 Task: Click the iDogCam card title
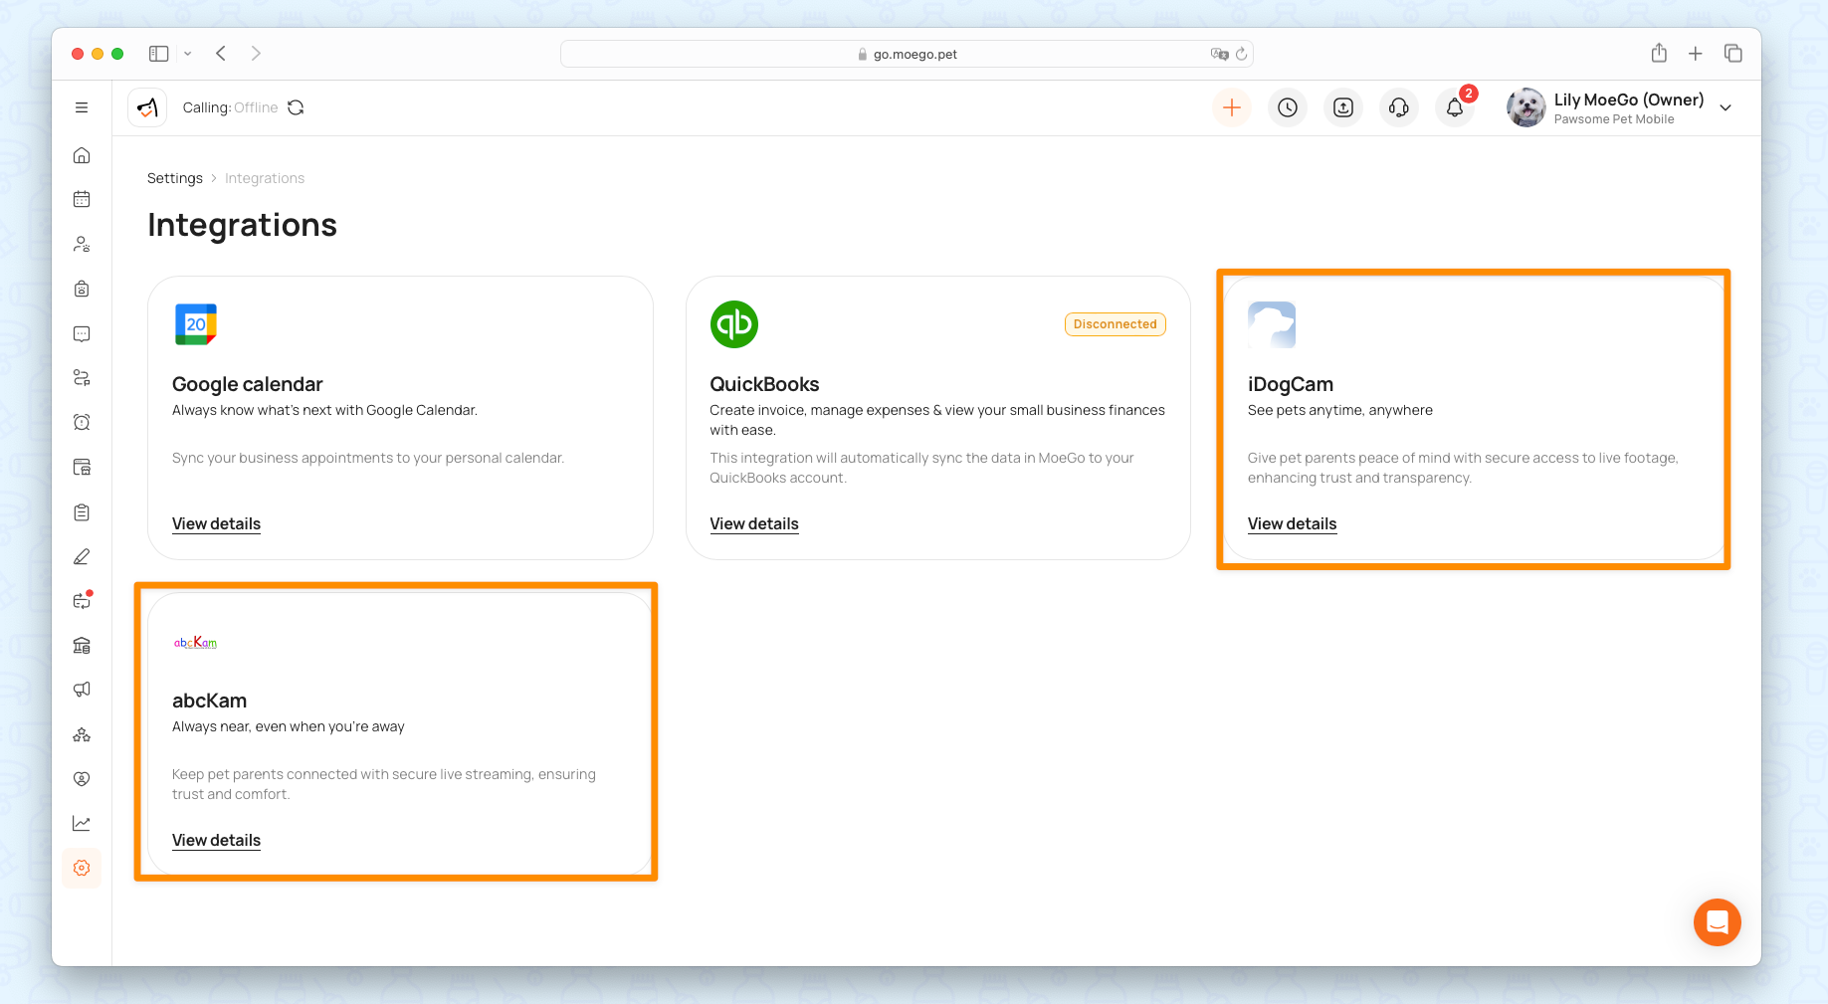pyautogui.click(x=1291, y=384)
